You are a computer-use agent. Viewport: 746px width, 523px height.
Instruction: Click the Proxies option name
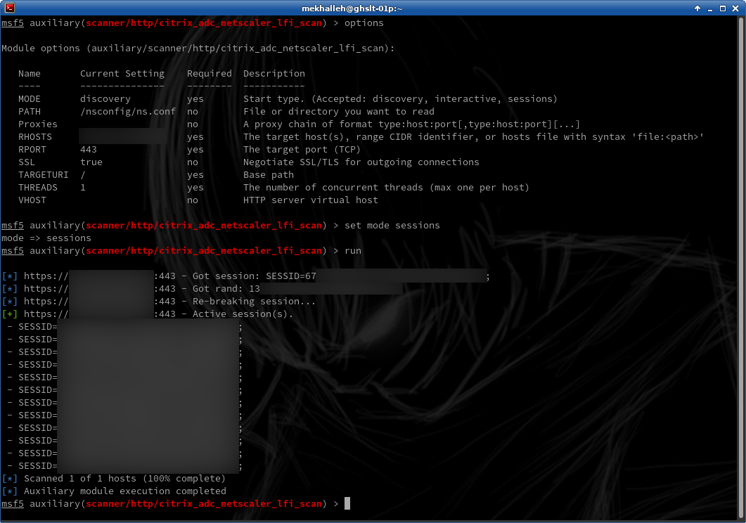tap(37, 124)
